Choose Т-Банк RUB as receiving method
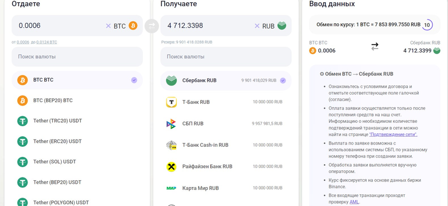 [226, 102]
